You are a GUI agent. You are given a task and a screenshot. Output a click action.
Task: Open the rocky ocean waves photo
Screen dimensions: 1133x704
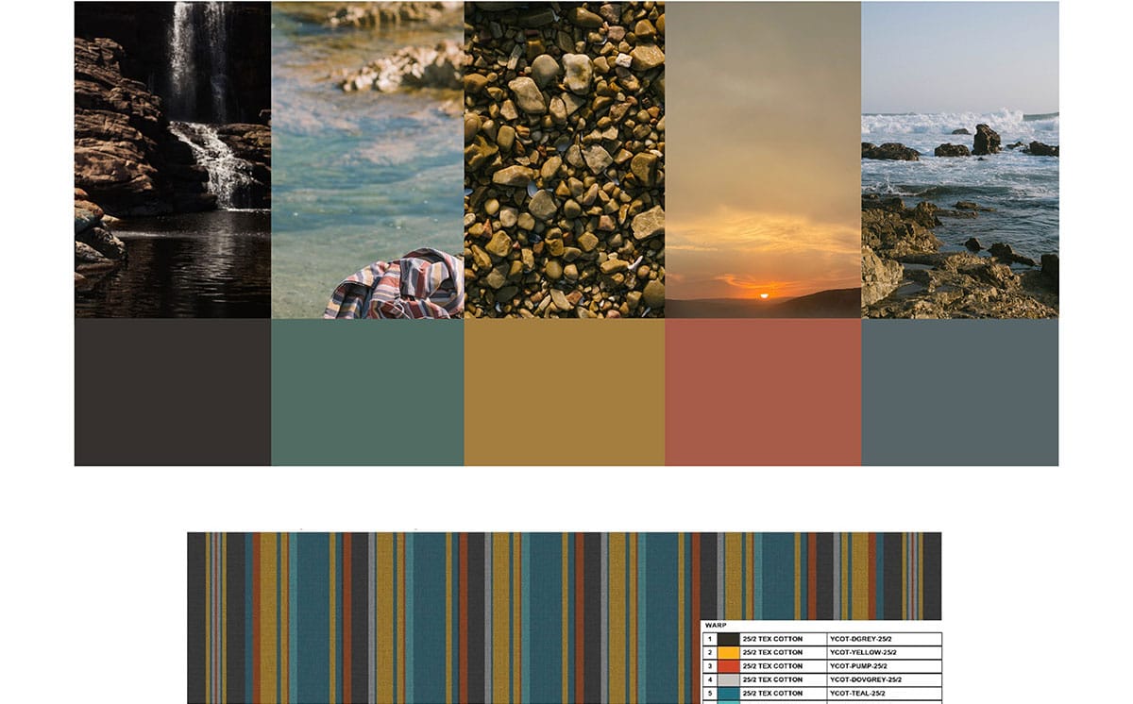[959, 159]
